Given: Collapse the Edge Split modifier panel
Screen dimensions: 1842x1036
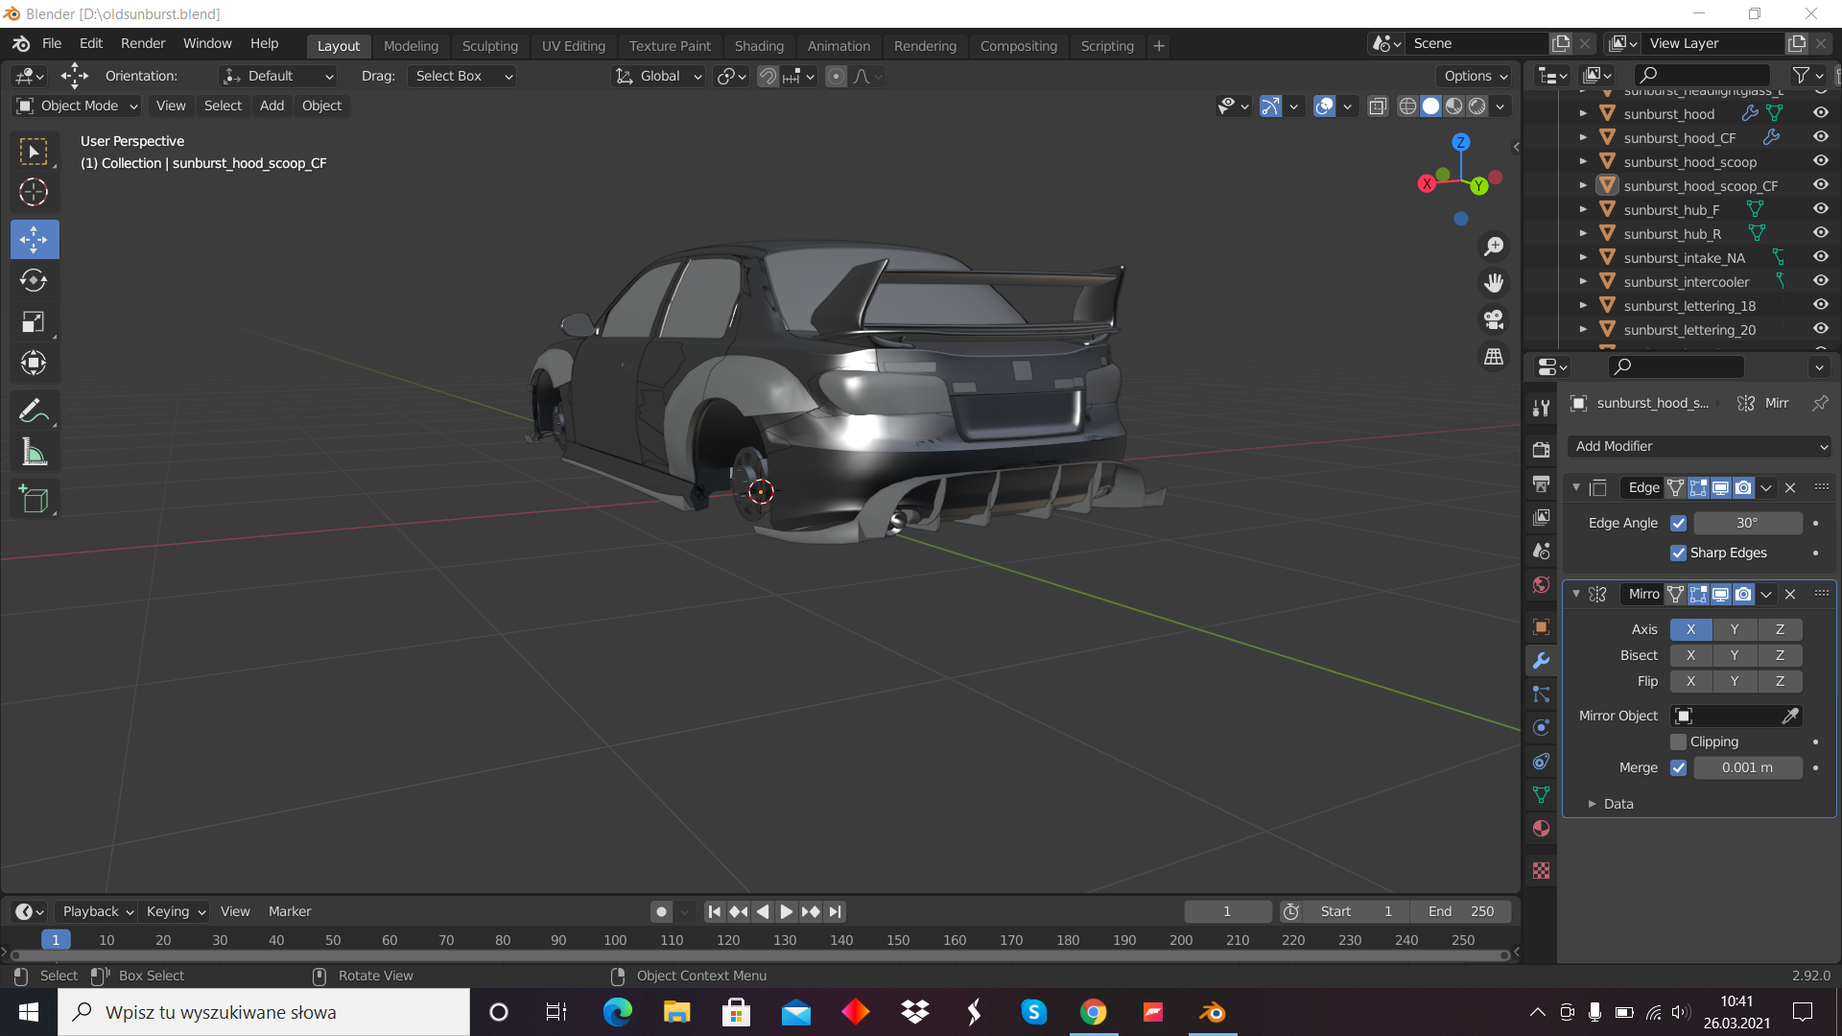Looking at the screenshot, I should point(1575,487).
